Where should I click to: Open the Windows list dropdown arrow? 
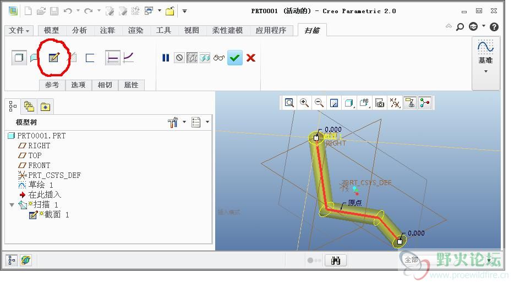coord(160,11)
